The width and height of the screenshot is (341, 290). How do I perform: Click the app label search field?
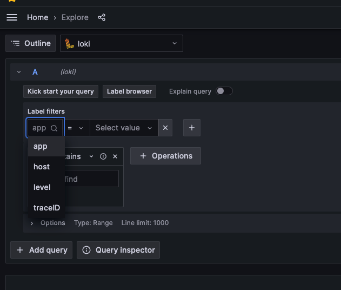coord(45,128)
